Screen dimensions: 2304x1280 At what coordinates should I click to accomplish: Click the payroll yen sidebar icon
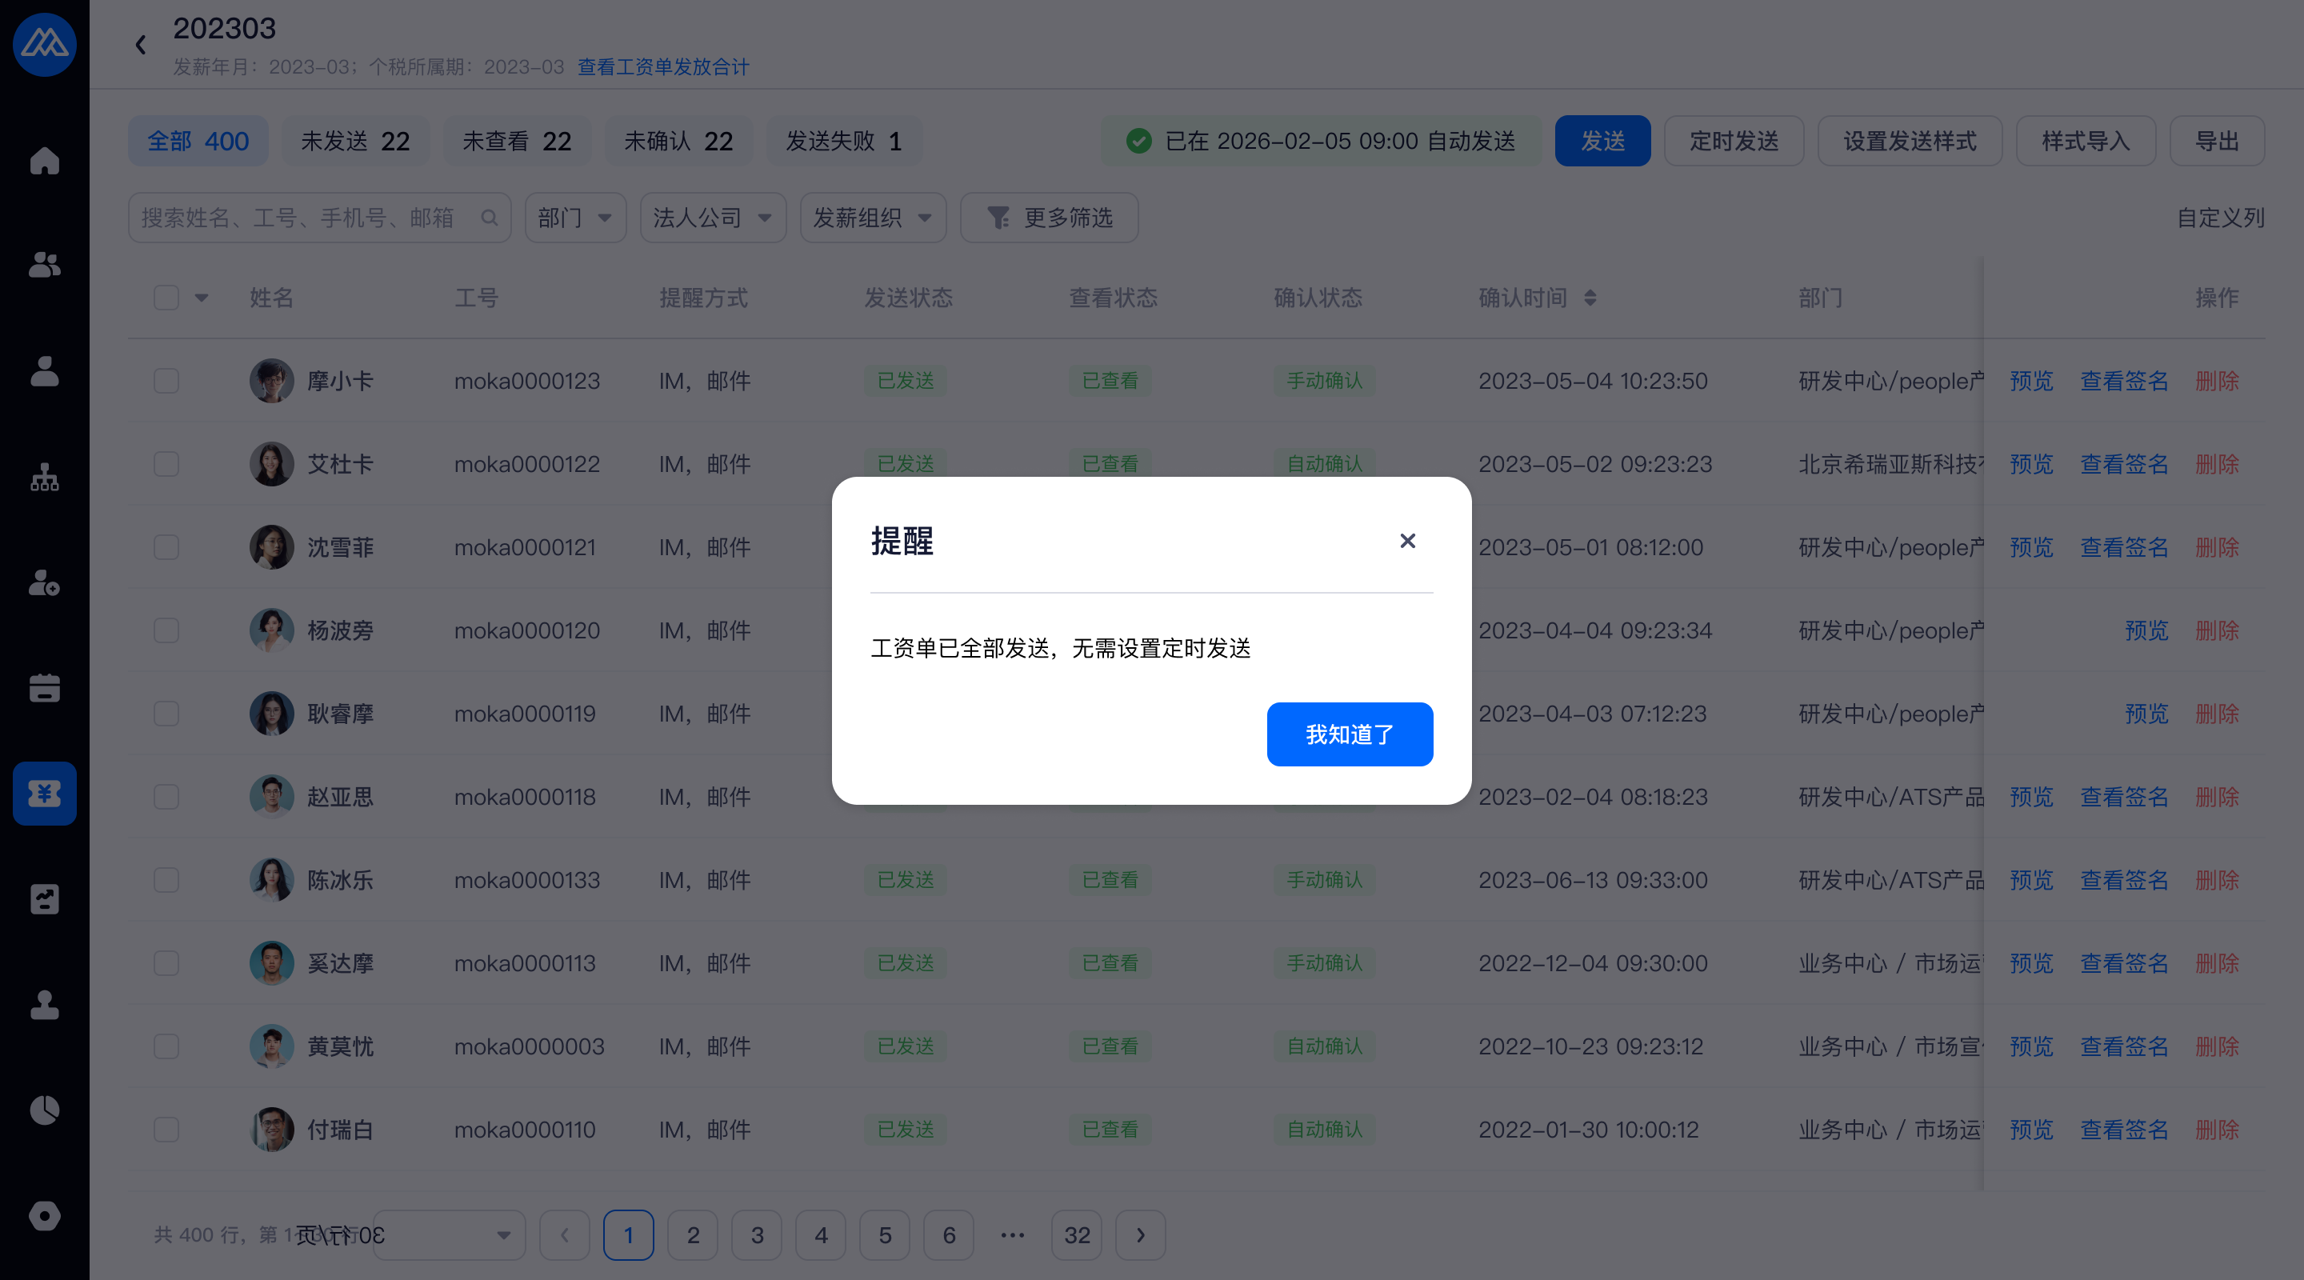pyautogui.click(x=44, y=794)
